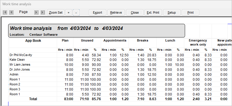Click total emergency percentage 3.21
This screenshot has width=232, height=106.
[x=208, y=99]
